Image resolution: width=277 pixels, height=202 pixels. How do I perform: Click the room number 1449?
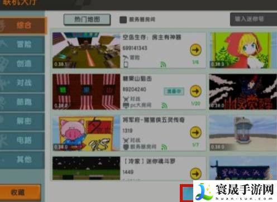(x=128, y=172)
